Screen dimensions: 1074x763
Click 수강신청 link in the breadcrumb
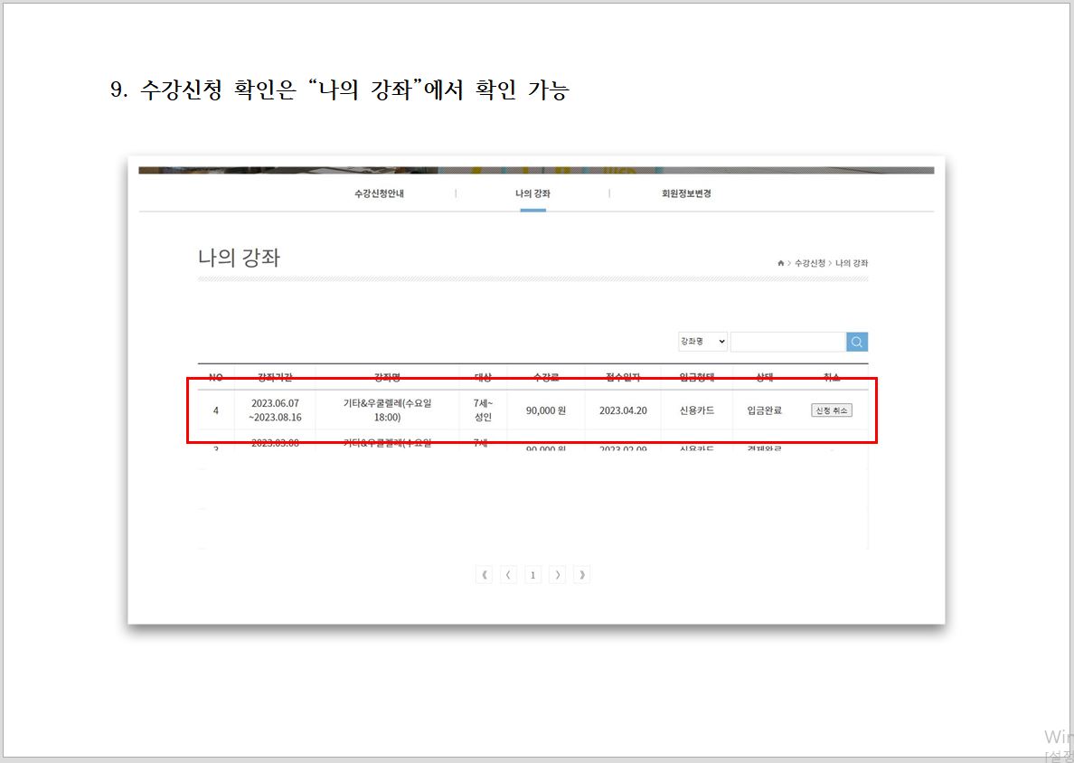pyautogui.click(x=810, y=263)
